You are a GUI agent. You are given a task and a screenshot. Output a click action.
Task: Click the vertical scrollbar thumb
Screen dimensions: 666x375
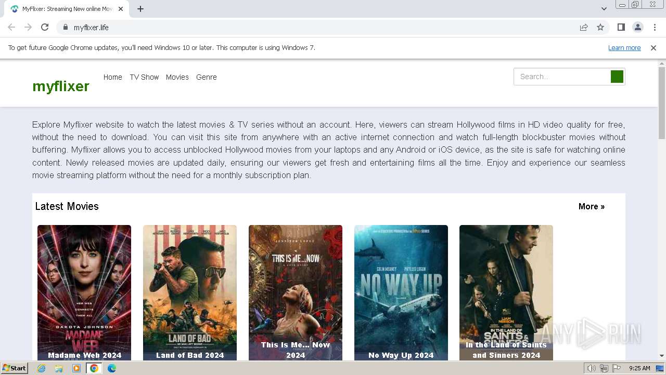click(x=662, y=103)
